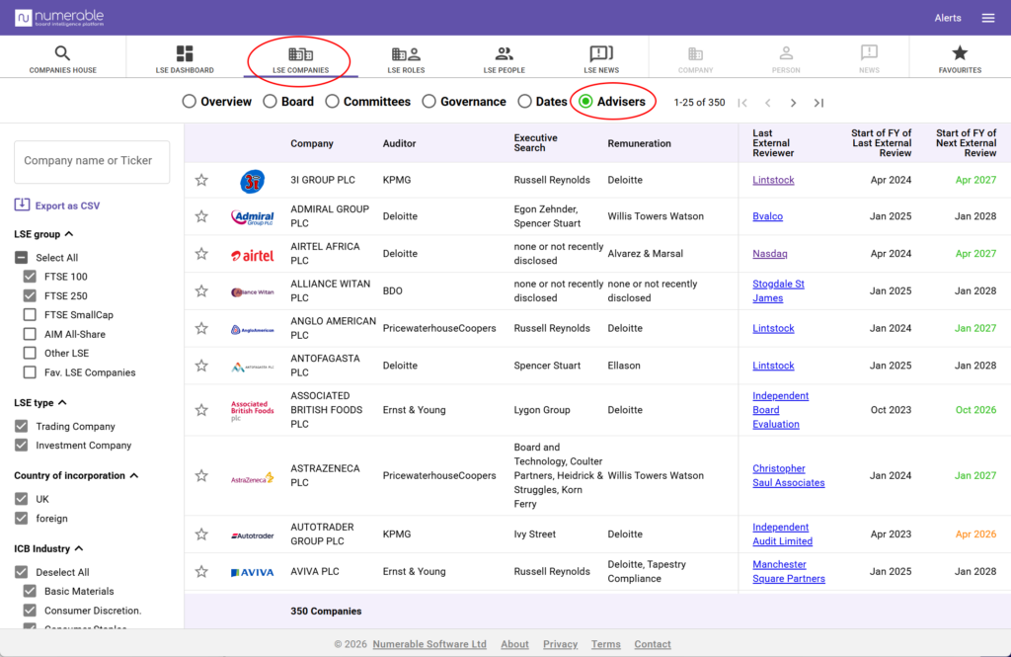Open the hamburger menu icon

tap(987, 18)
